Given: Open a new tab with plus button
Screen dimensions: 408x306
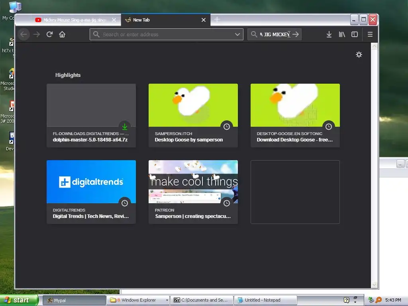Looking at the screenshot, I should pos(217,19).
